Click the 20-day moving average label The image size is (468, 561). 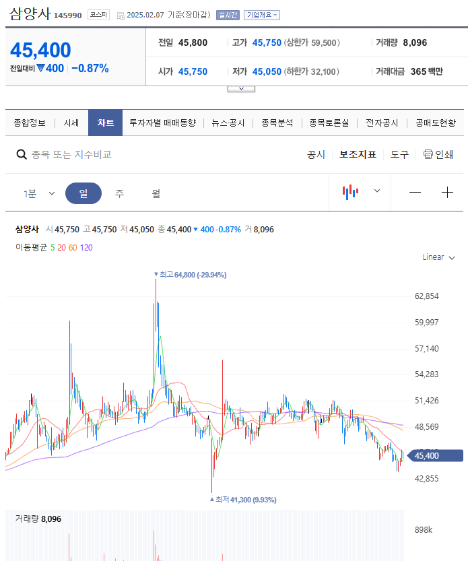pos(61,248)
